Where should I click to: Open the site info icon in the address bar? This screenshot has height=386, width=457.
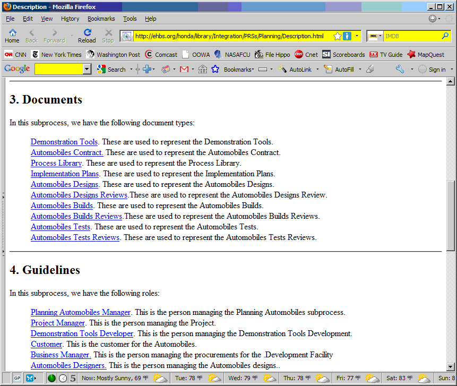347,36
